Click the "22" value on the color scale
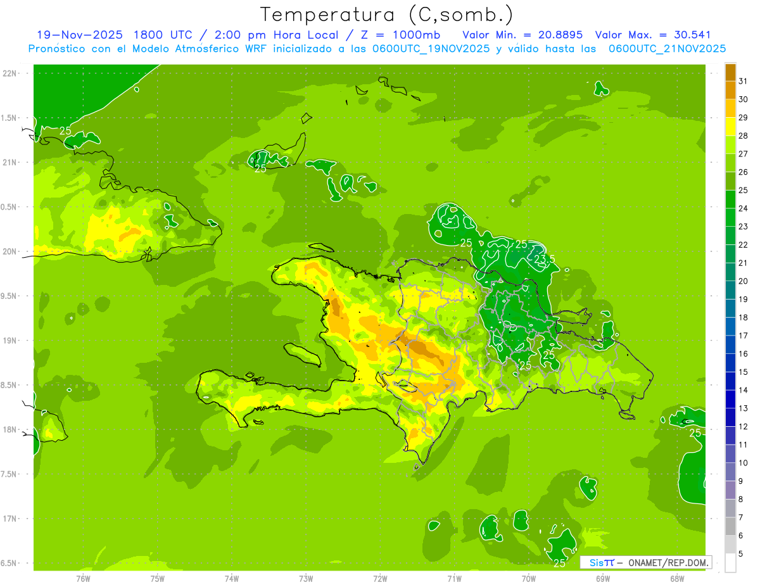 (x=743, y=244)
